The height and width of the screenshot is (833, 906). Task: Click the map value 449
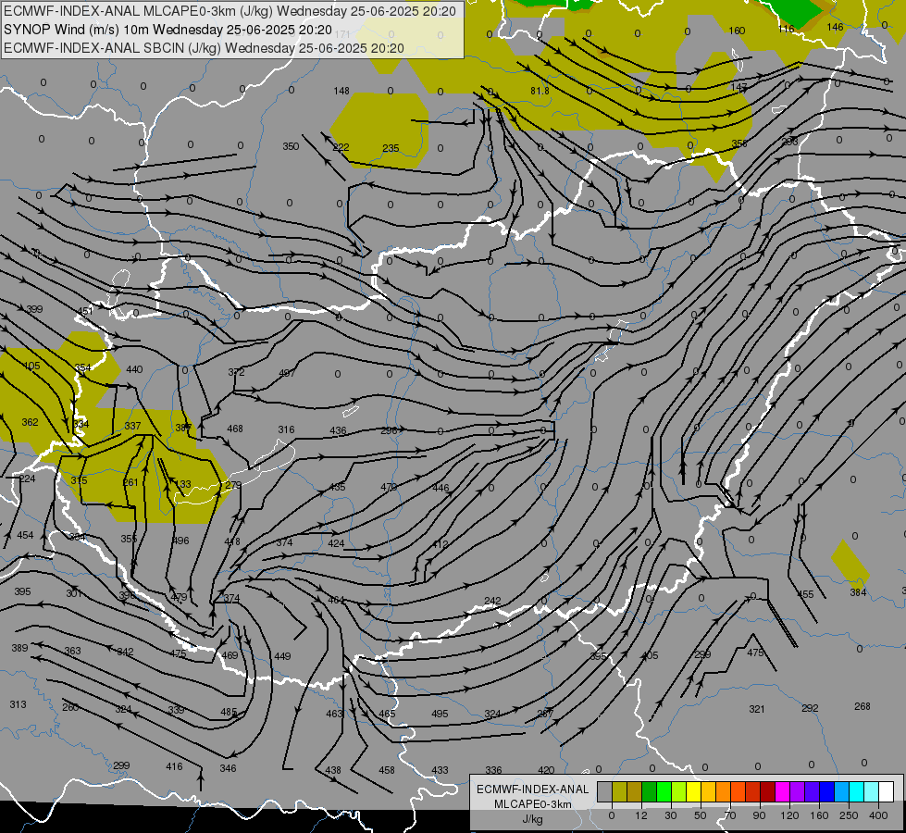pyautogui.click(x=282, y=656)
